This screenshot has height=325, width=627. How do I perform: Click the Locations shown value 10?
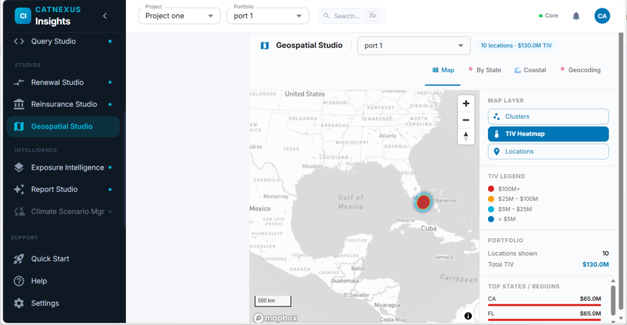605,254
